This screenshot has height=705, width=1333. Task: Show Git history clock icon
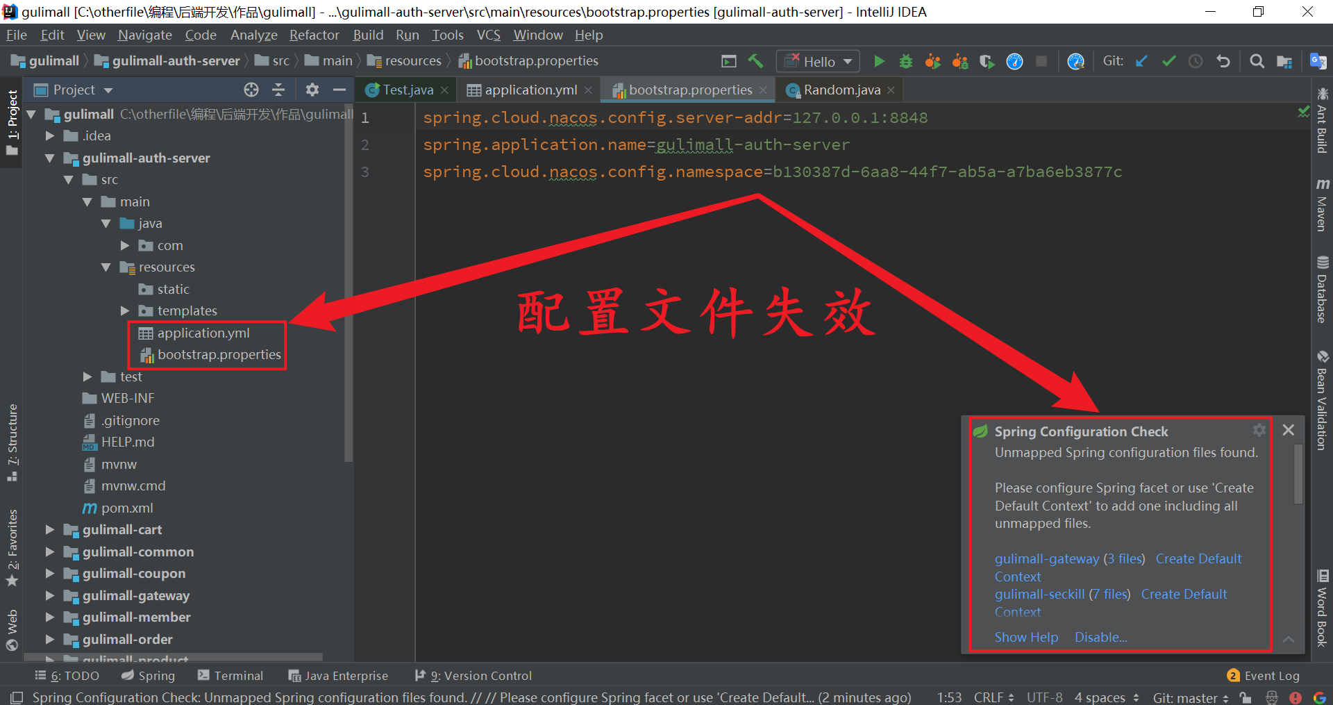tap(1196, 61)
